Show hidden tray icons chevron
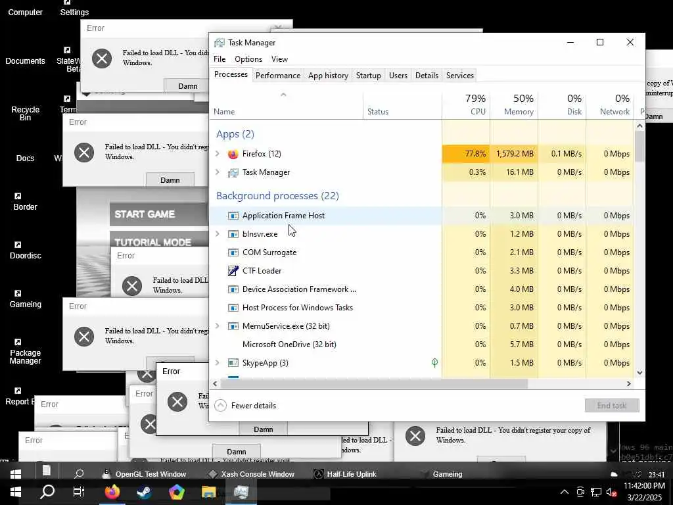Image resolution: width=673 pixels, height=505 pixels. 565,492
